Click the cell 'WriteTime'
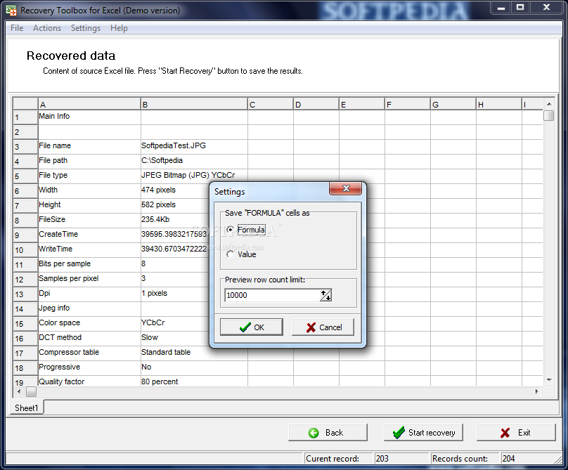Screen dimensions: 568x470 coord(89,249)
